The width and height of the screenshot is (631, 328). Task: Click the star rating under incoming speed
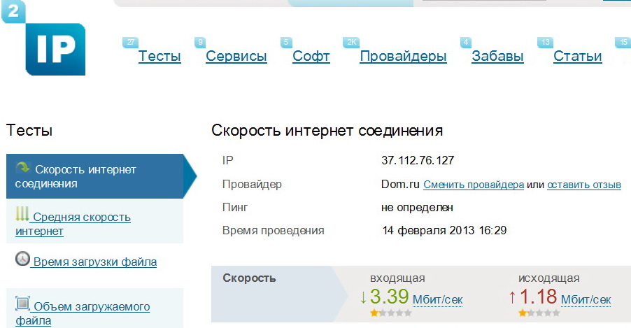click(x=391, y=313)
